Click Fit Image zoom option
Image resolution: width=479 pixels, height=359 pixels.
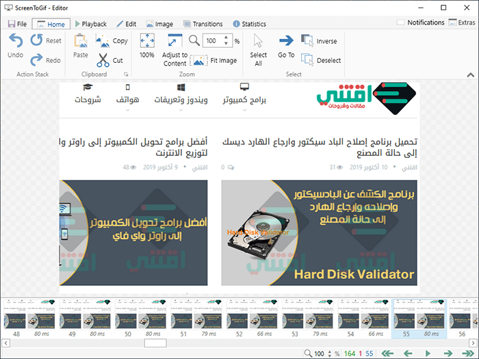[213, 60]
